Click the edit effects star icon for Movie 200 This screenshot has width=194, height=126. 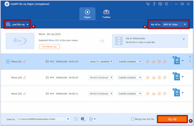(x=148, y=77)
